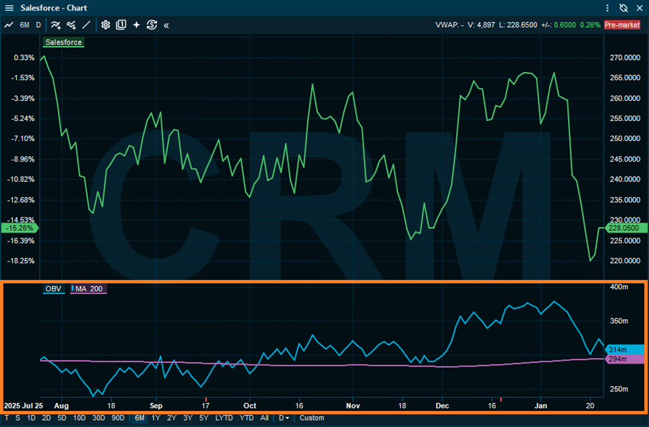
Task: Click the Nov label on the date axis
Action: [353, 406]
